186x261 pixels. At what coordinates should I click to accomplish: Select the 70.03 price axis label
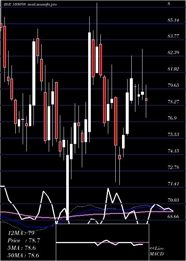click(x=173, y=200)
